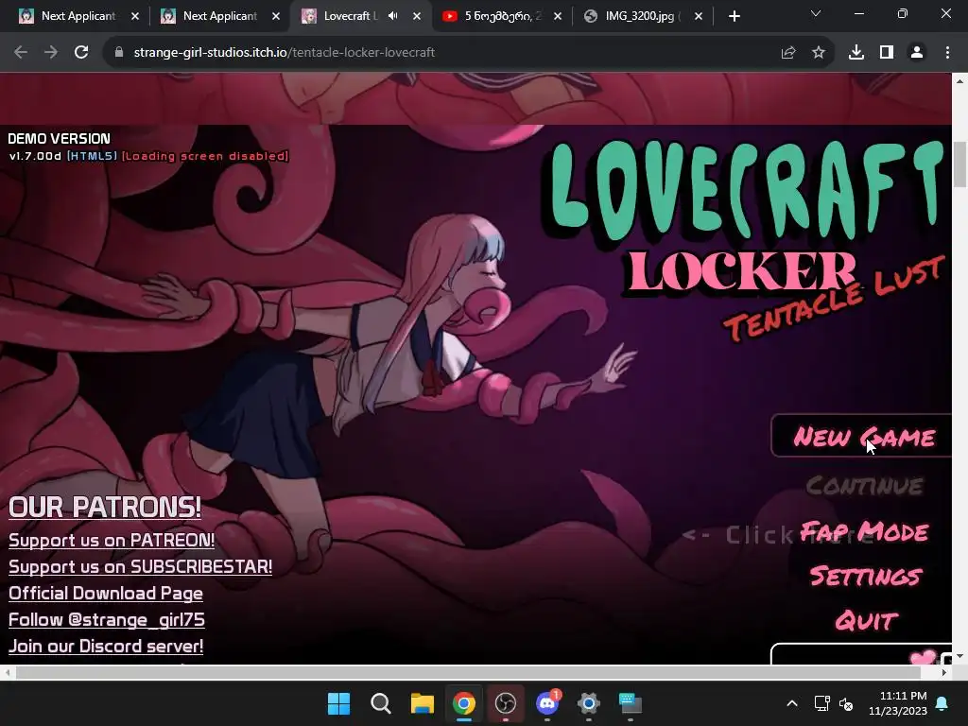Expand the tab search dropdown chevron
This screenshot has width=968, height=726.
pyautogui.click(x=816, y=13)
